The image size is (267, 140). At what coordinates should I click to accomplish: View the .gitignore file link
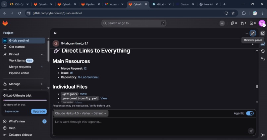point(83,94)
